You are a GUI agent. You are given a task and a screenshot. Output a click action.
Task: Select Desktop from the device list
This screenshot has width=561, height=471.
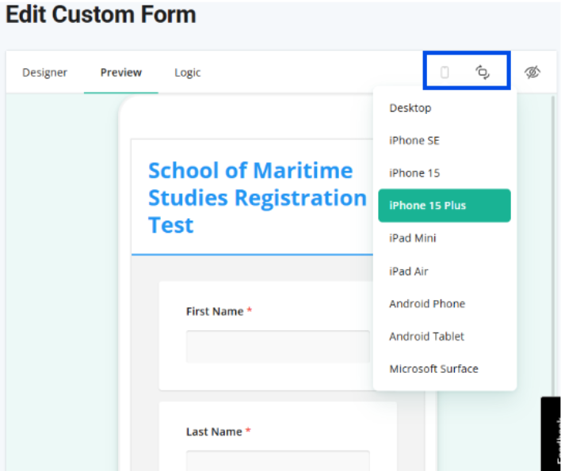point(445,108)
